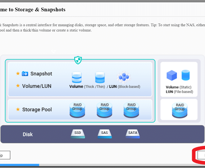Click the RAID Group under Volume (Static)
Image resolution: width=205 pixels, height=168 pixels.
coord(180,110)
